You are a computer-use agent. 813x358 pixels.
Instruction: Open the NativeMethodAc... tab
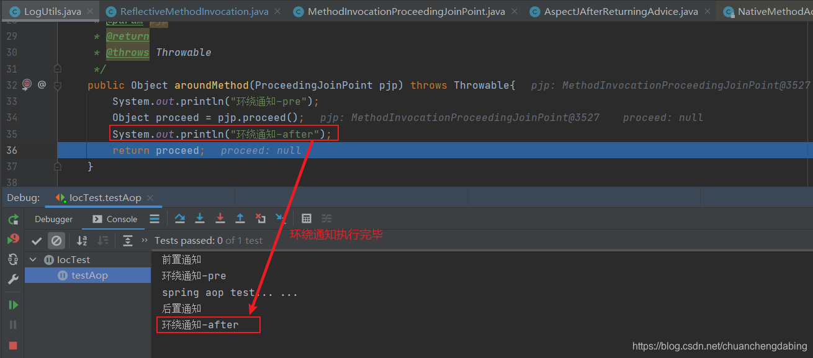tap(767, 11)
